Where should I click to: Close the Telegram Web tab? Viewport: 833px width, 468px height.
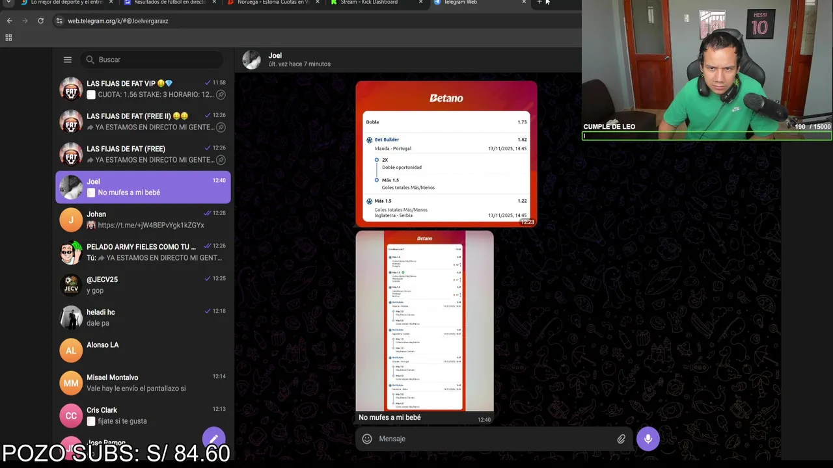coord(524,3)
